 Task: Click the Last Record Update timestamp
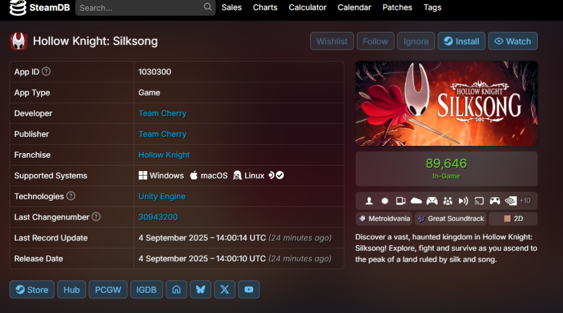pos(235,238)
